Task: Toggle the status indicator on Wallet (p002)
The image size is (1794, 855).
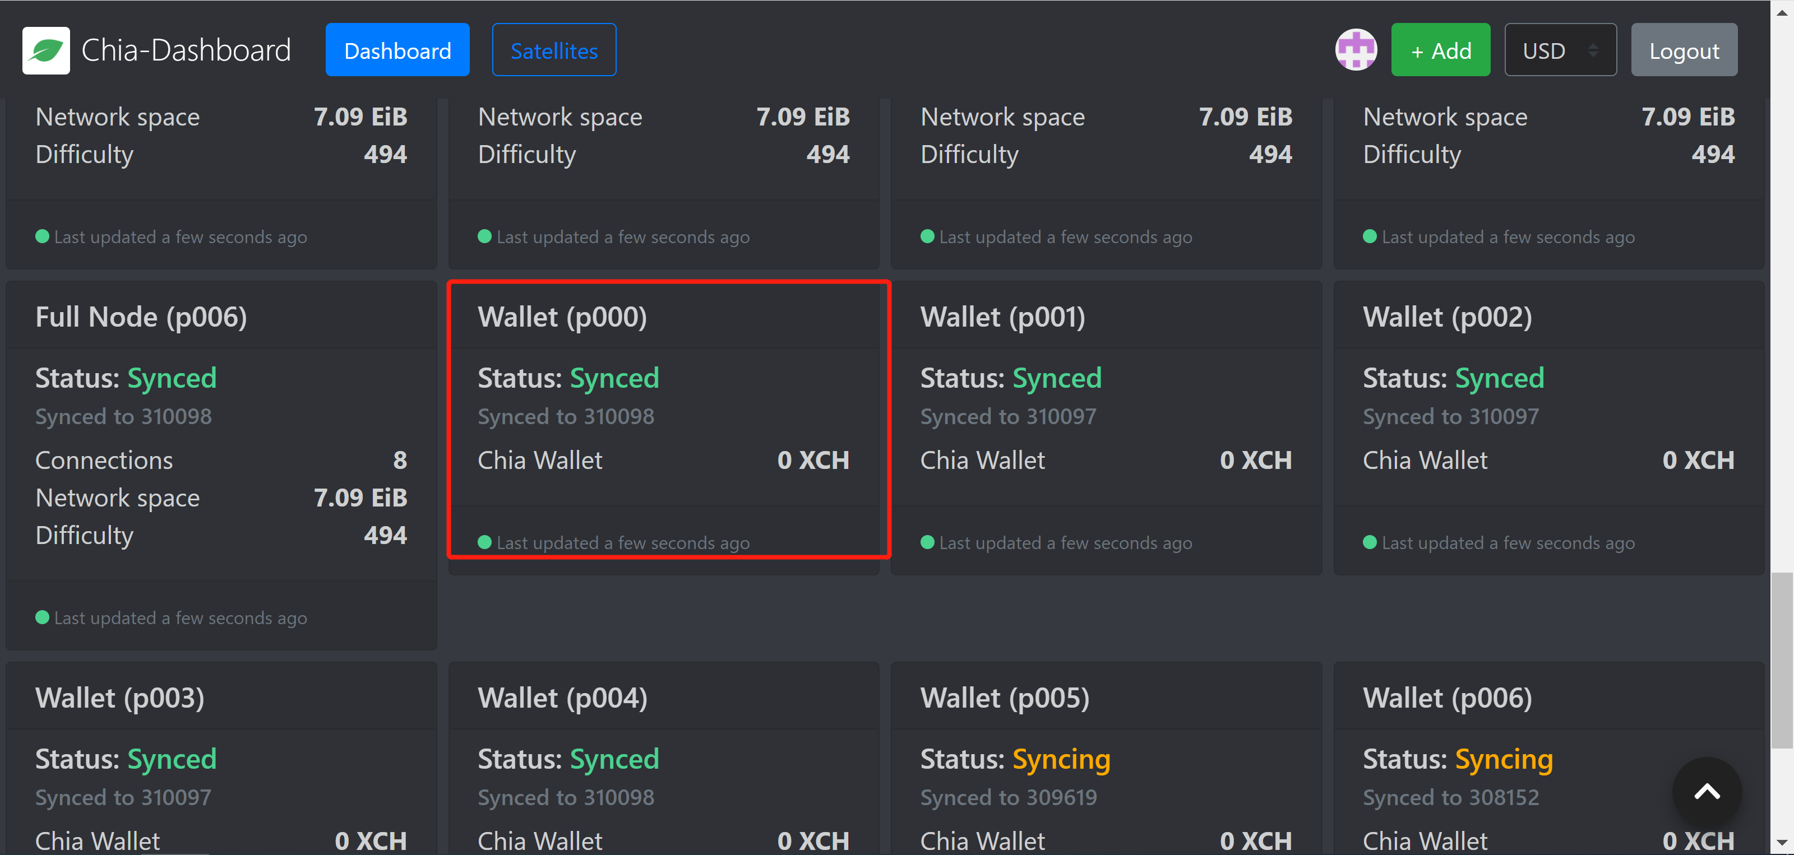Action: click(x=1370, y=542)
